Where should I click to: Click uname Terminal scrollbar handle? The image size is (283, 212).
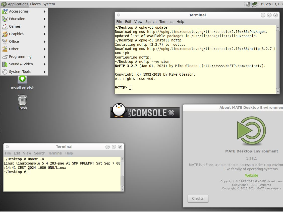point(122,181)
